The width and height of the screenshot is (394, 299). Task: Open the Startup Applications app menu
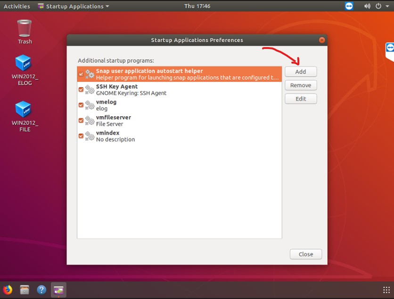(73, 6)
